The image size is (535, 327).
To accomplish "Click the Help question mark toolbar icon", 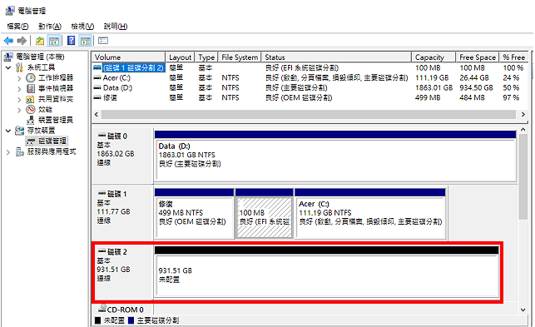I will (71, 41).
